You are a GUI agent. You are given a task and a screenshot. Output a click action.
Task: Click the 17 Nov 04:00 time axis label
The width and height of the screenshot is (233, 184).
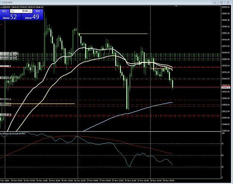[92, 181]
